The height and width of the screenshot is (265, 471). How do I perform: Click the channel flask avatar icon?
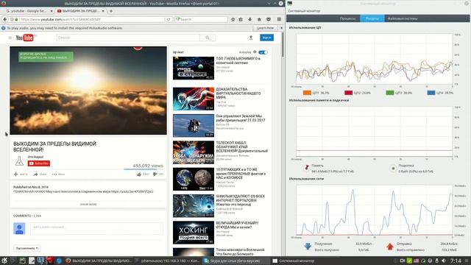(x=19, y=161)
